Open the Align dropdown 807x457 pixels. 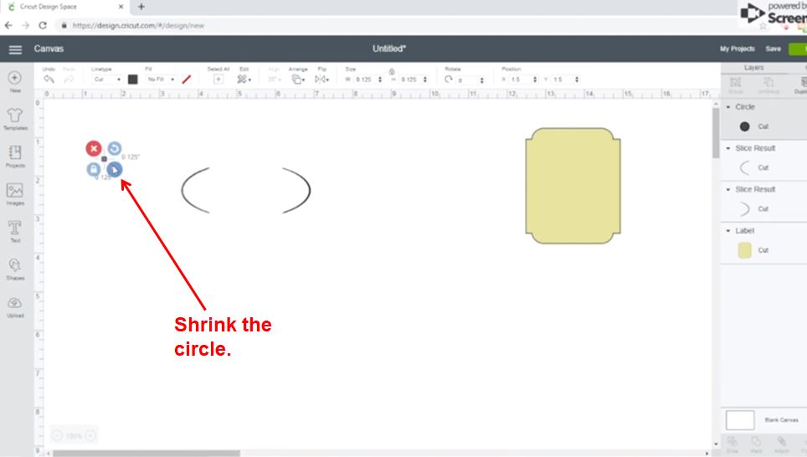(x=273, y=79)
